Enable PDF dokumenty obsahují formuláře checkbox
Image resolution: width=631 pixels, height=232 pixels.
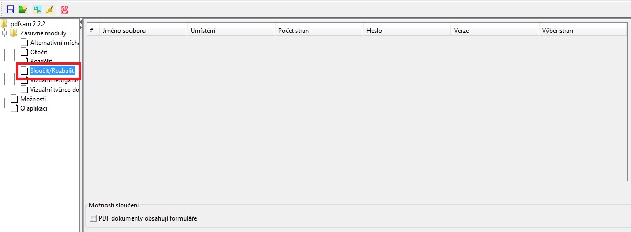[93, 218]
